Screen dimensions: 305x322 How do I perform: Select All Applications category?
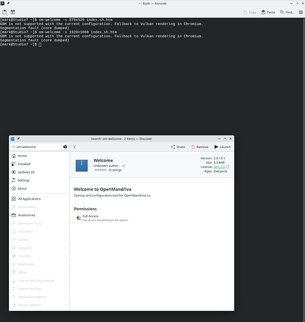[40, 199]
